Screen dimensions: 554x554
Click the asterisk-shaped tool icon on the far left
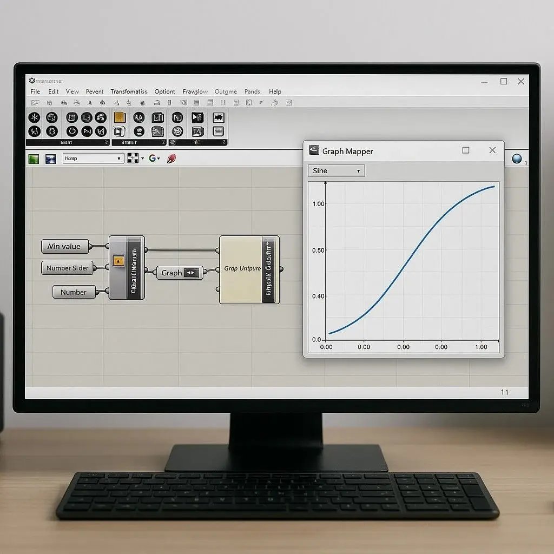coord(35,117)
